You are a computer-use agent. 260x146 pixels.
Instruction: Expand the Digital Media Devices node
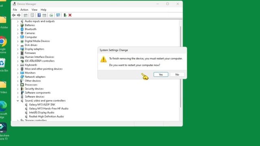click(18, 41)
